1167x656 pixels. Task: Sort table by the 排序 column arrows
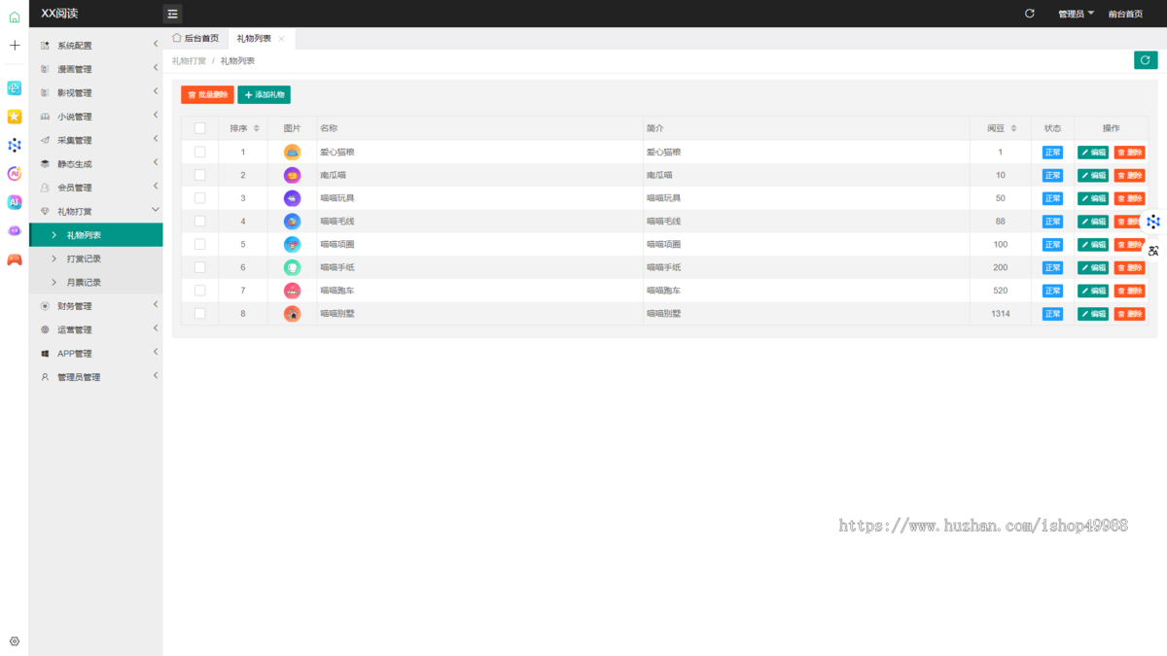pyautogui.click(x=257, y=128)
